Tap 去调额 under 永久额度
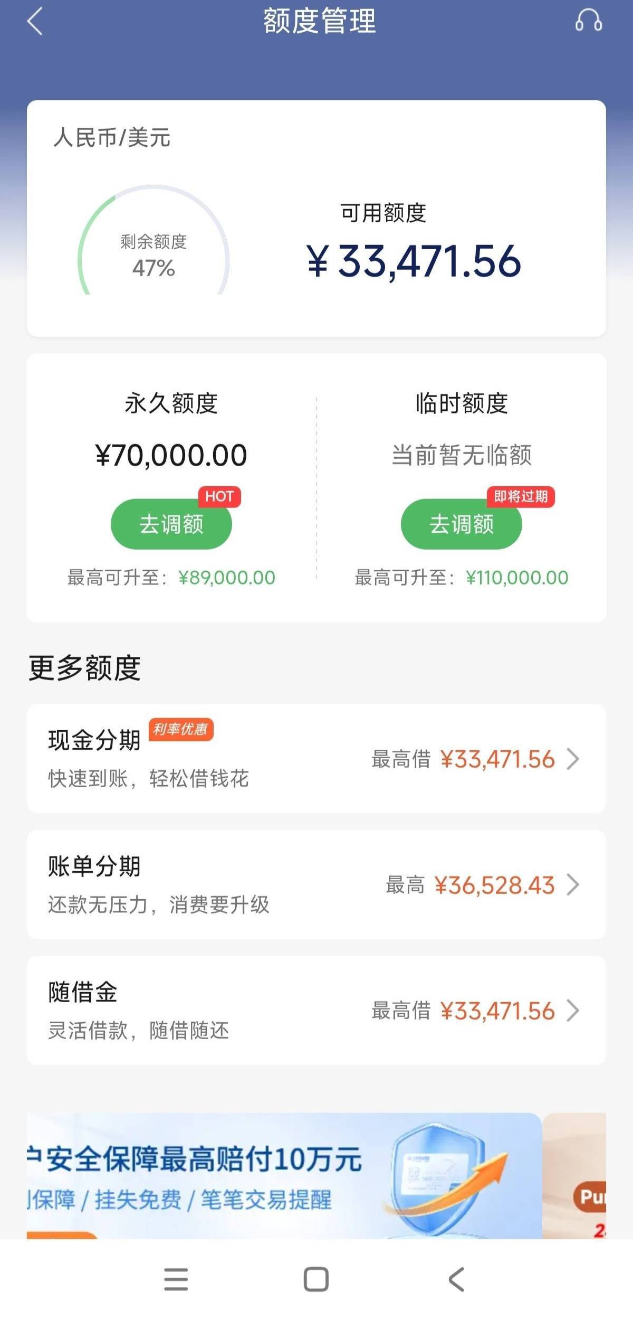The image size is (633, 1320). [171, 524]
